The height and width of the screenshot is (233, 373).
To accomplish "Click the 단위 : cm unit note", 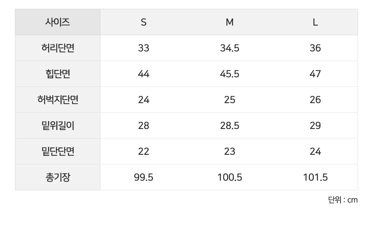I will tap(343, 200).
